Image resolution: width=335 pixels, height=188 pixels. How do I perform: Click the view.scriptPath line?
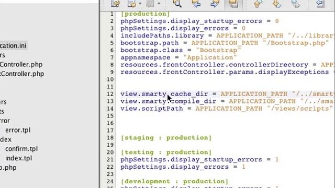(x=227, y=109)
